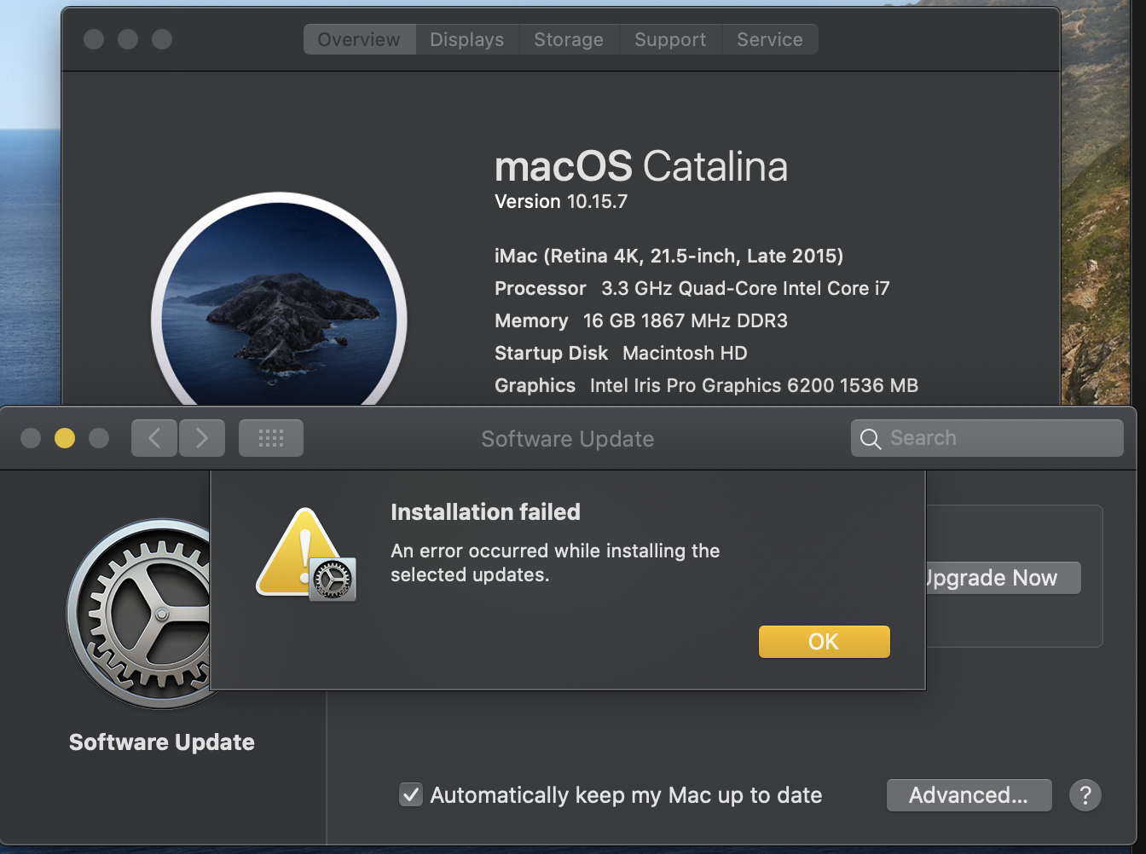Click the Software Update window title
The height and width of the screenshot is (854, 1146).
pyautogui.click(x=568, y=439)
